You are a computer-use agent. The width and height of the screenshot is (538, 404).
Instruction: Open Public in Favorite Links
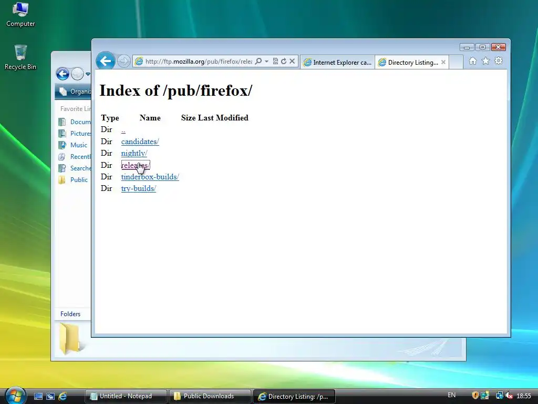click(73, 180)
